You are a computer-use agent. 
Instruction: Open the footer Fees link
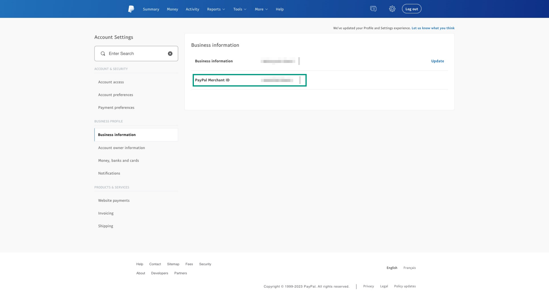(x=189, y=264)
